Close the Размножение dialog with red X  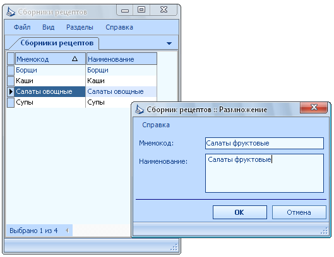tap(314, 107)
